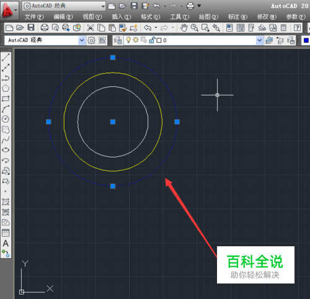The image size is (310, 299).
Task: Select the Spline curve tool
Action: pyautogui.click(x=6, y=140)
